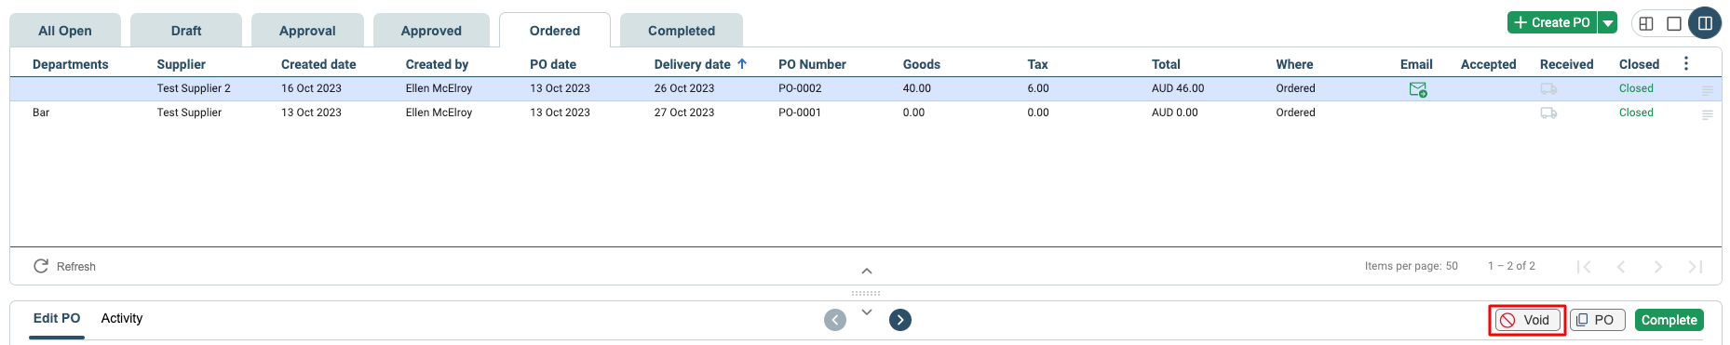This screenshot has width=1730, height=345.
Task: Select the single pane layout view icon
Action: pos(1674,23)
